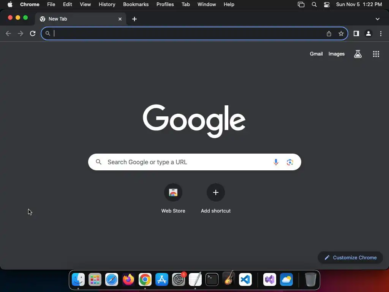
Task: Click the share icon in the address bar
Action: coord(329,33)
